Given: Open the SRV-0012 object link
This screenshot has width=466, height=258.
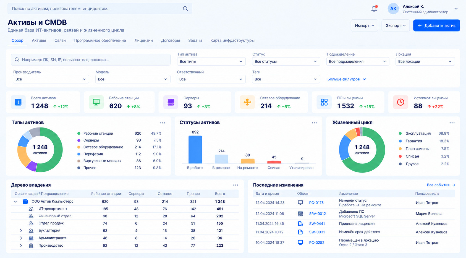Looking at the screenshot, I should click(x=317, y=214).
